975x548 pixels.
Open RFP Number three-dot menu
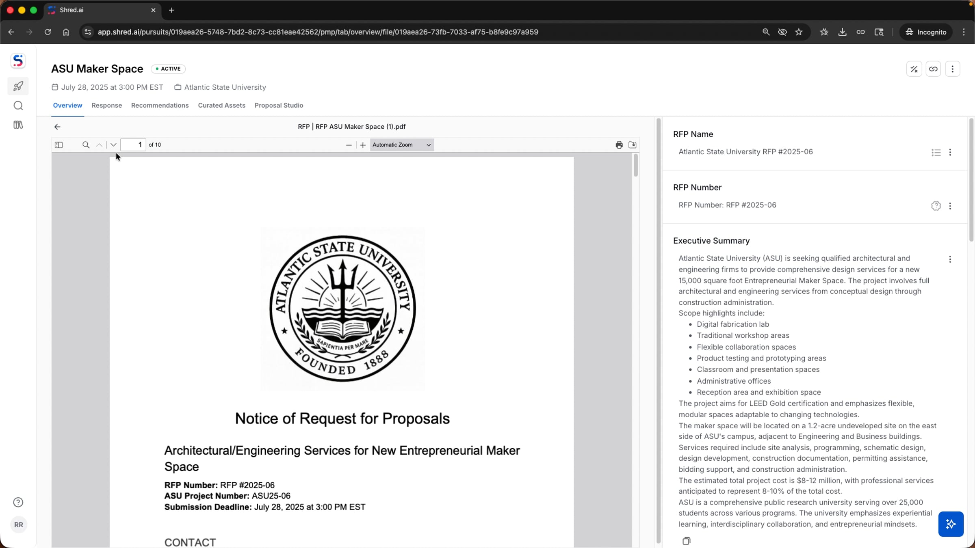pyautogui.click(x=950, y=206)
